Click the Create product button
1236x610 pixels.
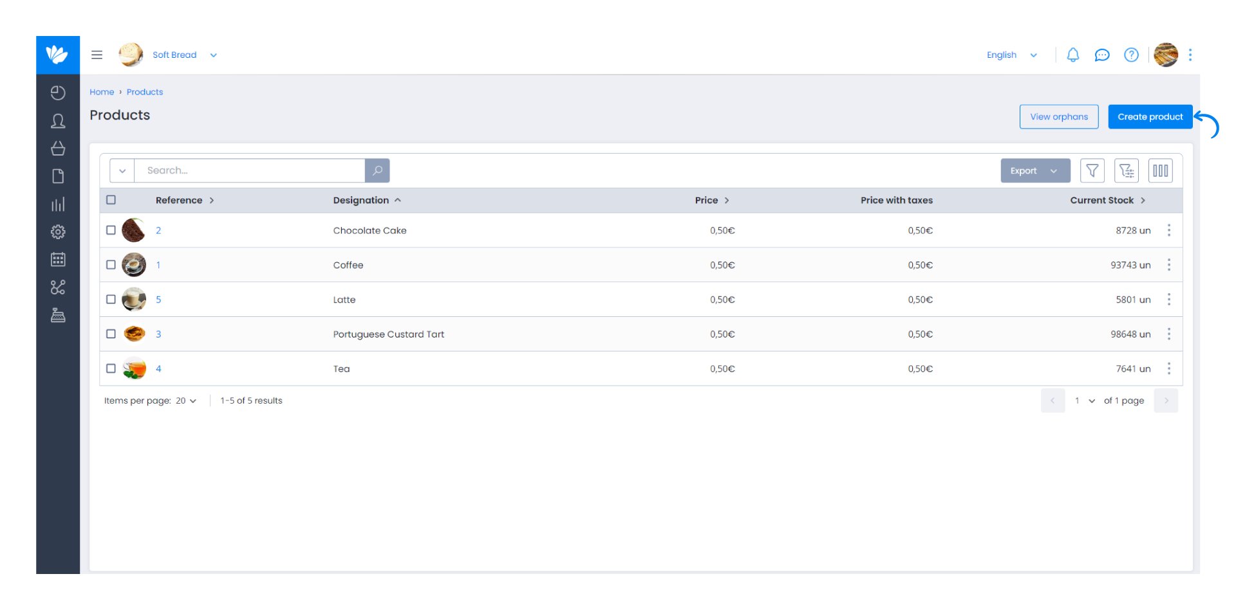[1150, 117]
